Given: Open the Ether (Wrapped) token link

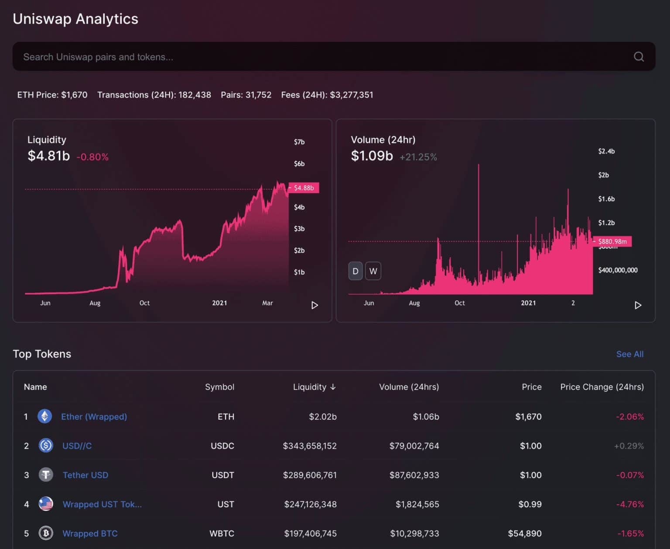Looking at the screenshot, I should coord(94,417).
